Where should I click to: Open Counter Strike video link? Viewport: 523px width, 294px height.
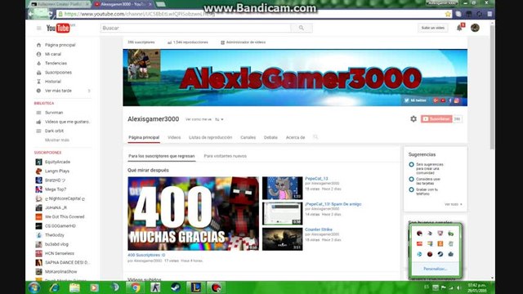pos(319,229)
